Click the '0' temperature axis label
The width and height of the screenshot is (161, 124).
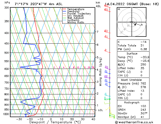point(51,119)
